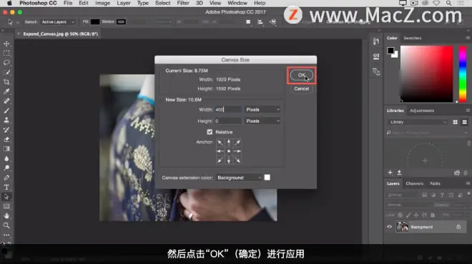Open the Width units Pixels dropdown
The image size is (472, 264).
(x=262, y=110)
